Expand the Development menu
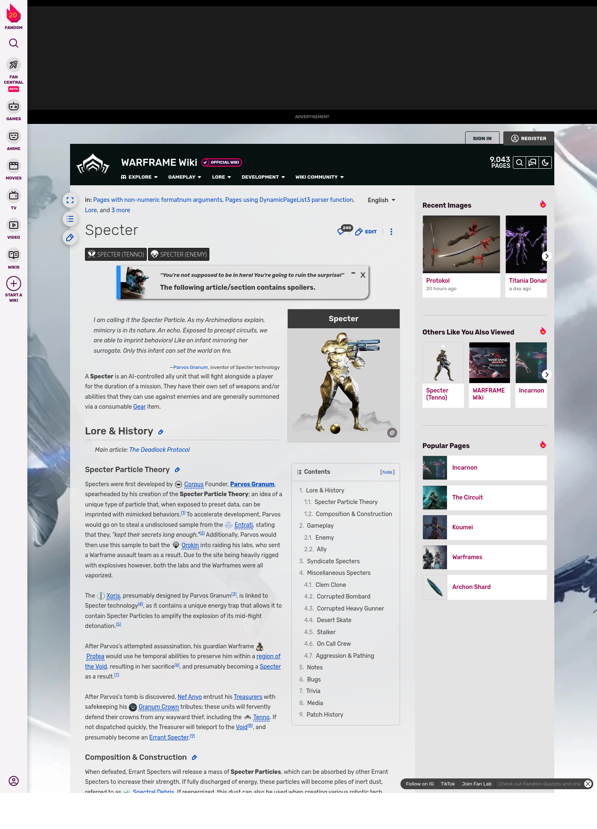The height and width of the screenshot is (829, 597). pyautogui.click(x=263, y=177)
